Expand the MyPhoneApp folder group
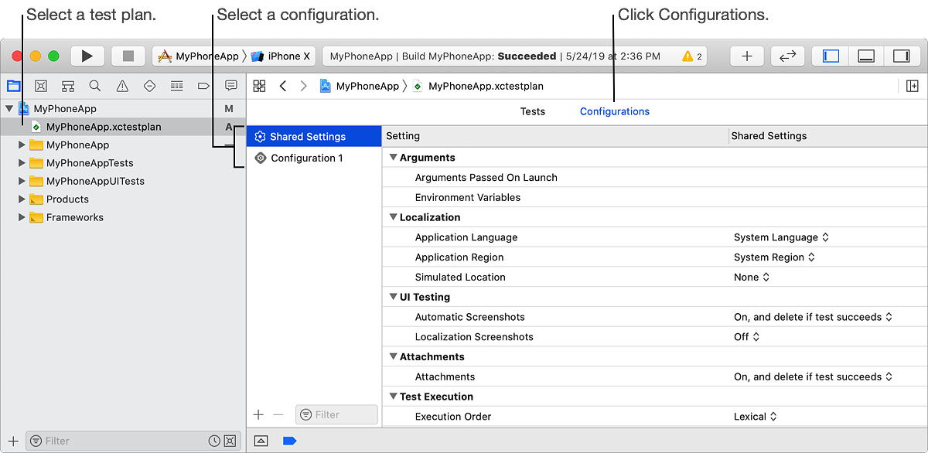 (22, 145)
